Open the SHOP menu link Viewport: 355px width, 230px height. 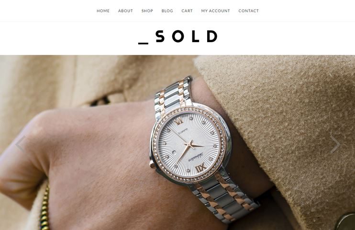pos(147,11)
